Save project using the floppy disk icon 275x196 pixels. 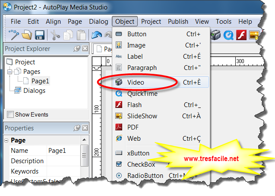tap(40, 35)
